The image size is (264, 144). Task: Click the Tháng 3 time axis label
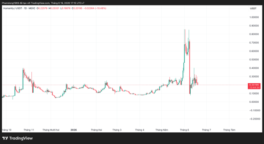117,130
